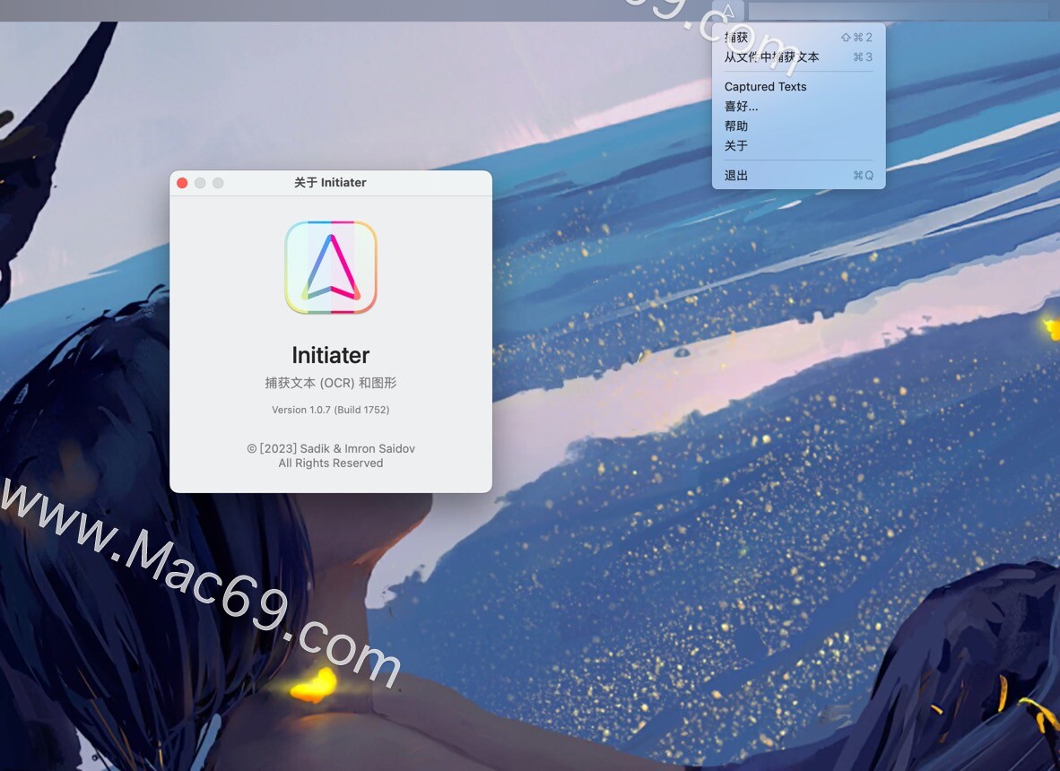Select 捕获 from the Initiater menu
The image size is (1060, 771).
point(737,37)
